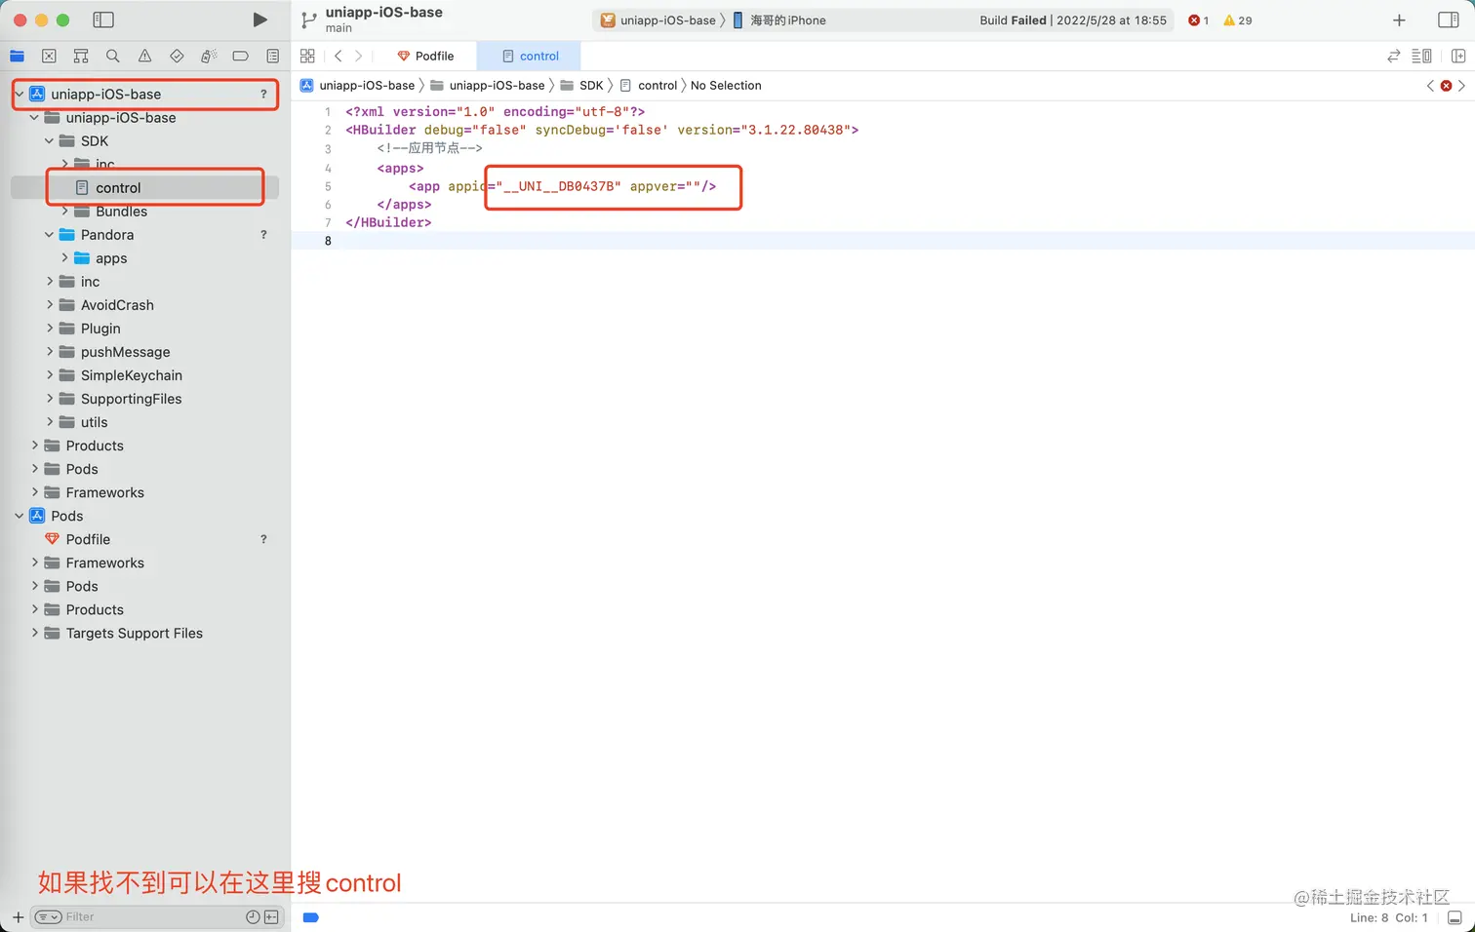Click the red error count badge

point(1198,20)
